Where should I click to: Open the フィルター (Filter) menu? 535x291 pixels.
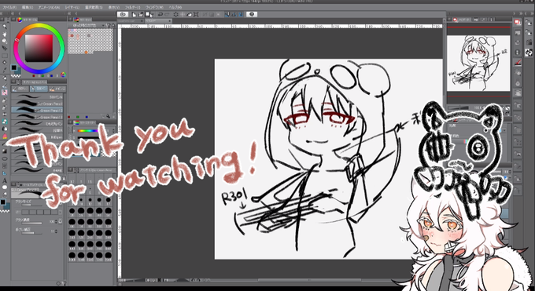[132, 7]
